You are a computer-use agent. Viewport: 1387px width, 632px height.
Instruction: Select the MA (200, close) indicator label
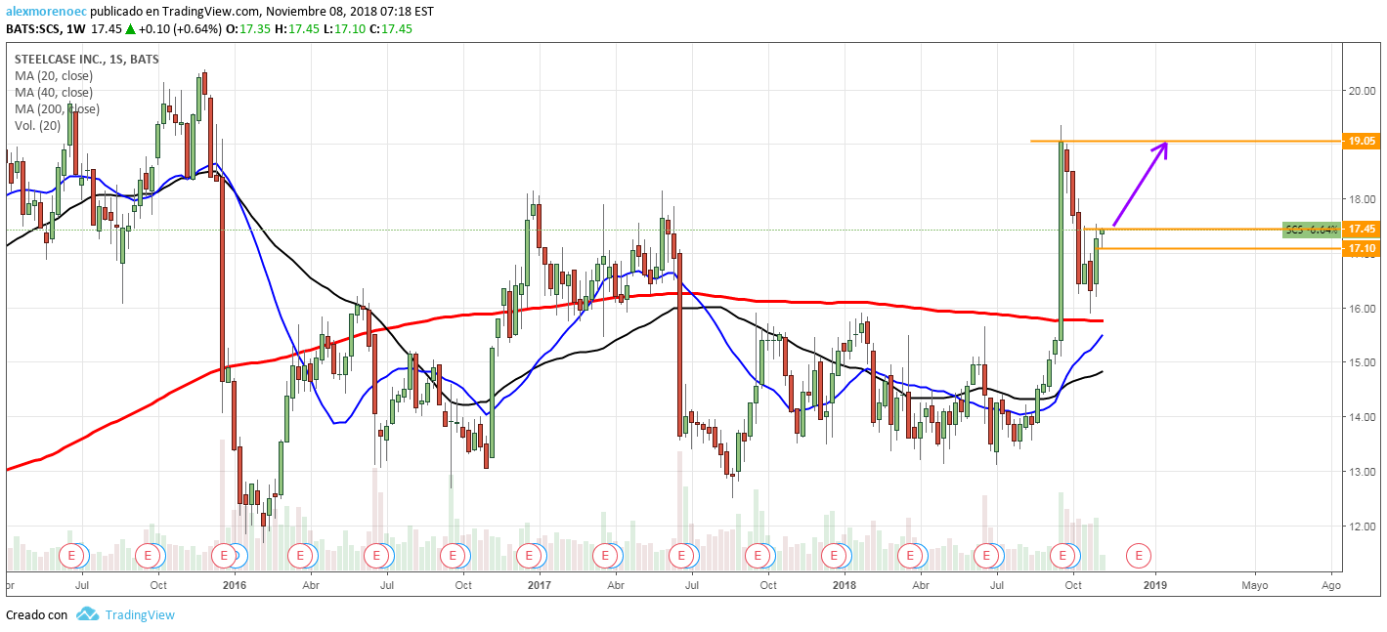(x=57, y=109)
